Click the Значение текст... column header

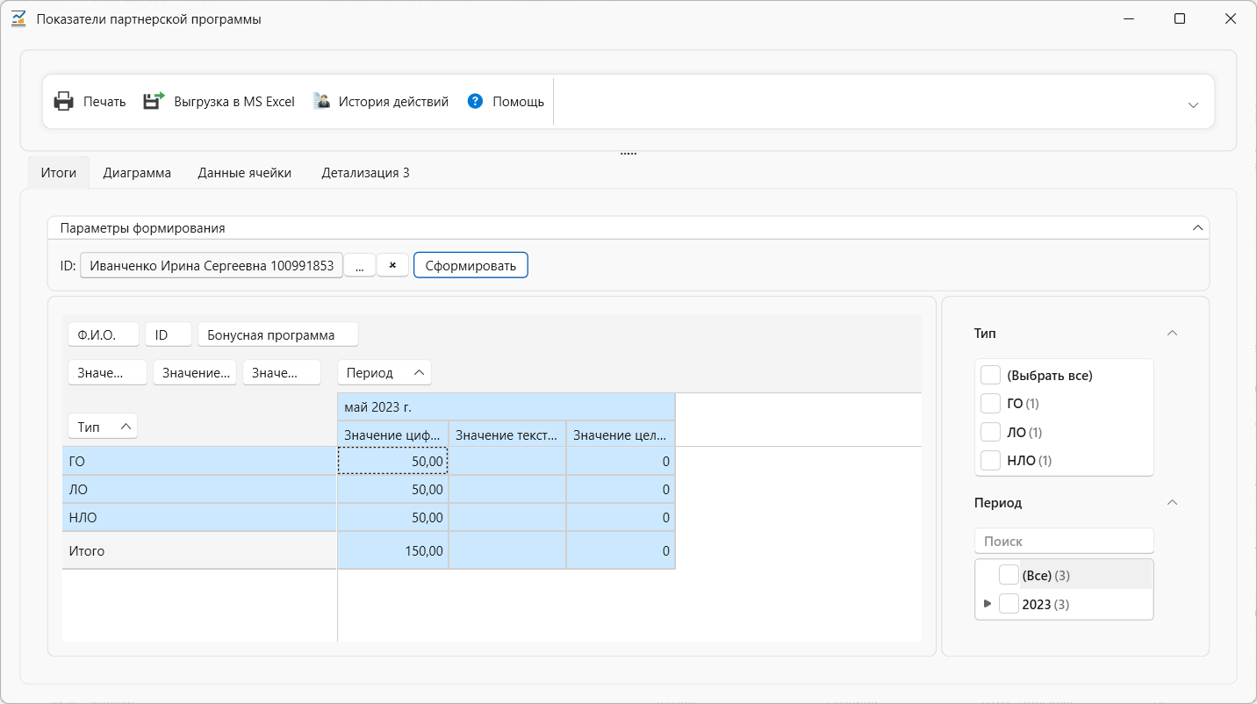[507, 435]
